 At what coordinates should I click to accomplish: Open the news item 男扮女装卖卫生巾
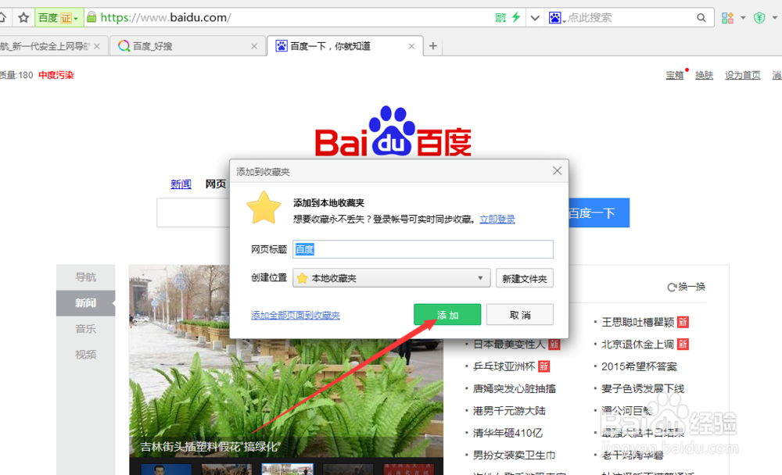515,455
